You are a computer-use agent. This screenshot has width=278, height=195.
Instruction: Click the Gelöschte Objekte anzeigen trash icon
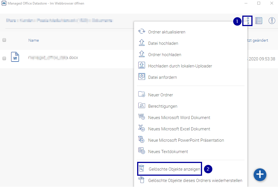[141, 169]
